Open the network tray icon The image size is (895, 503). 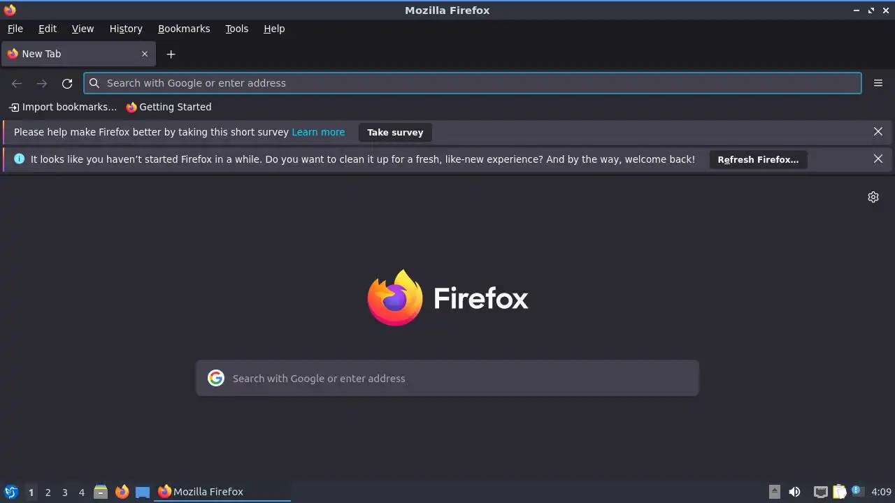(x=821, y=492)
